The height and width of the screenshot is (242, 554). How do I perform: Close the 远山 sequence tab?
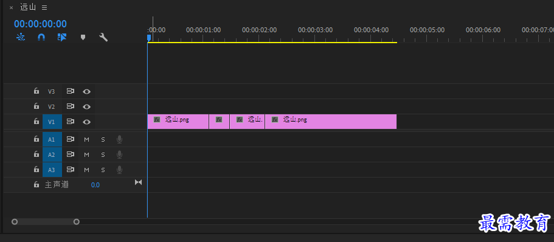point(12,7)
